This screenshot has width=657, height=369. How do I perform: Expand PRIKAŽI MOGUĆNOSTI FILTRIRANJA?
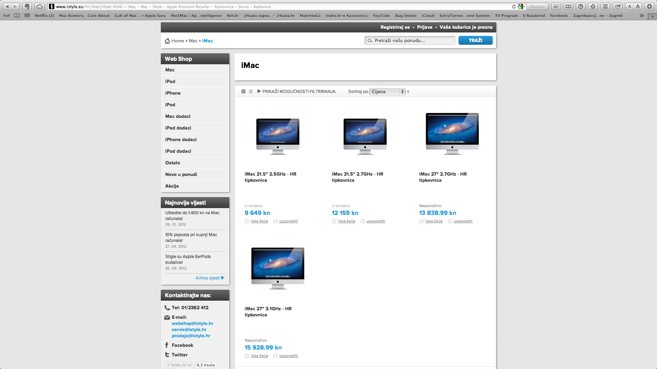(296, 92)
